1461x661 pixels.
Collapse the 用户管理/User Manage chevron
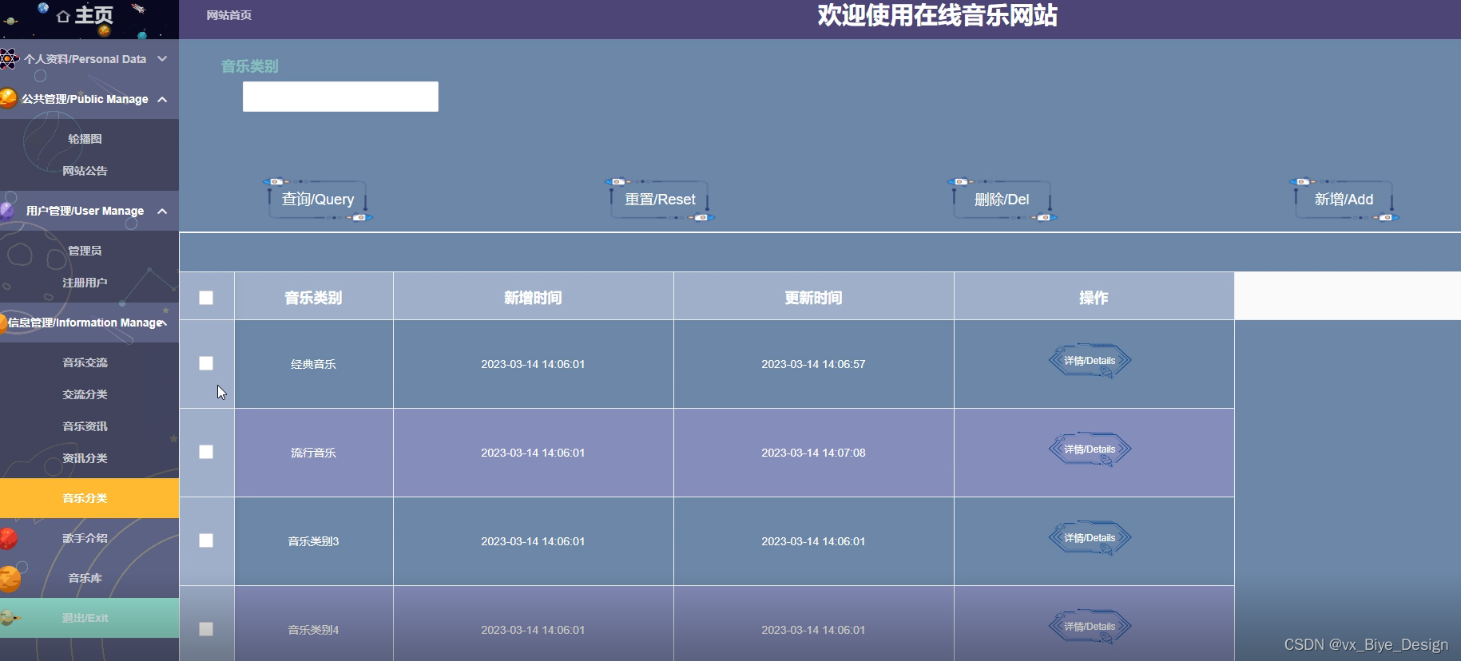pos(162,211)
